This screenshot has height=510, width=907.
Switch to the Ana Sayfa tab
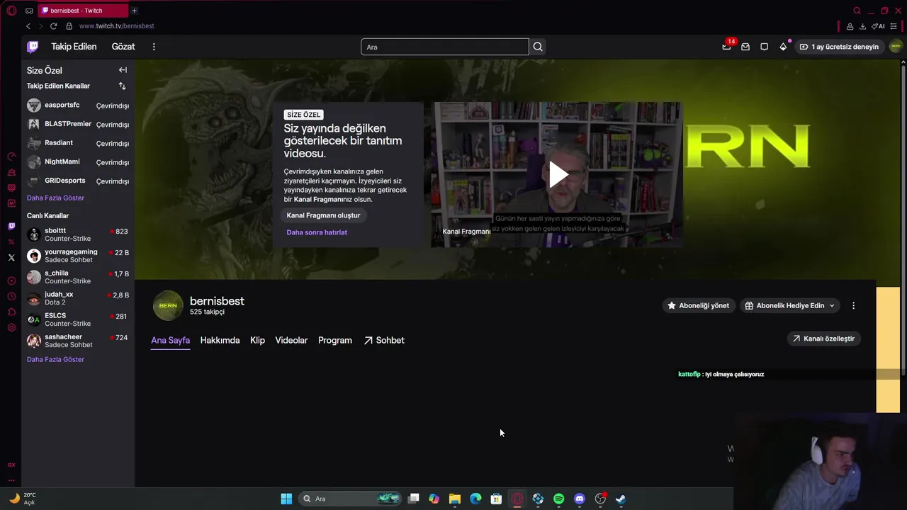pyautogui.click(x=170, y=341)
